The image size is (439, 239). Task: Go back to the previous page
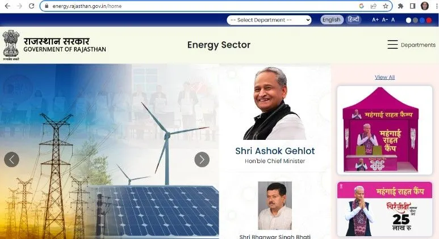click(7, 6)
